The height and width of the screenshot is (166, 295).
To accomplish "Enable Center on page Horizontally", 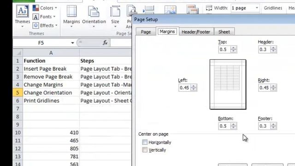I will (x=145, y=142).
